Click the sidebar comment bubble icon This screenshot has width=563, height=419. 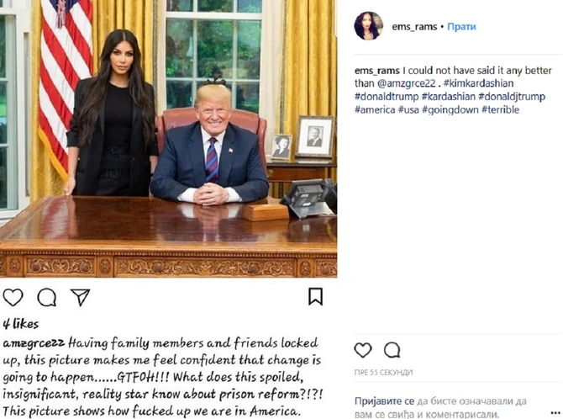392,350
